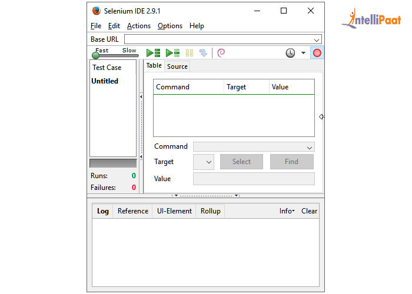Image resolution: width=412 pixels, height=294 pixels.
Task: Expand the Target locator dropdown
Action: [204, 162]
